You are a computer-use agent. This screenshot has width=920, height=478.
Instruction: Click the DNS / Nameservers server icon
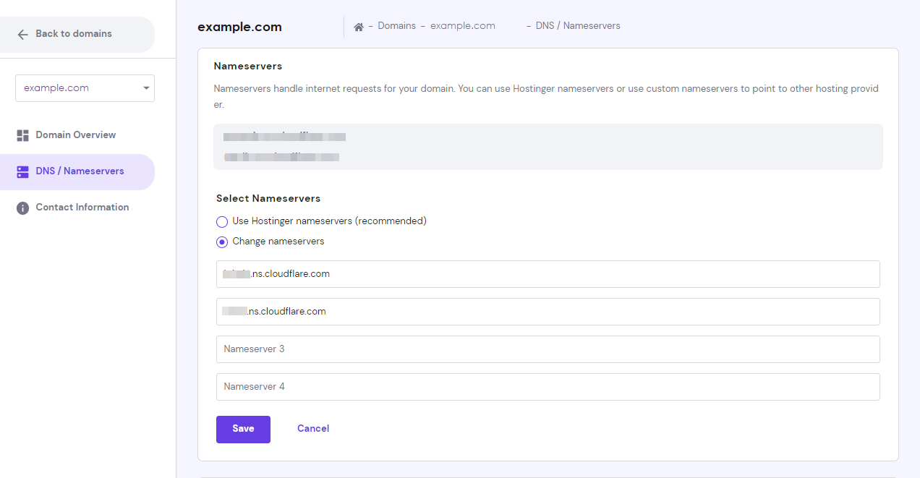pyautogui.click(x=22, y=171)
